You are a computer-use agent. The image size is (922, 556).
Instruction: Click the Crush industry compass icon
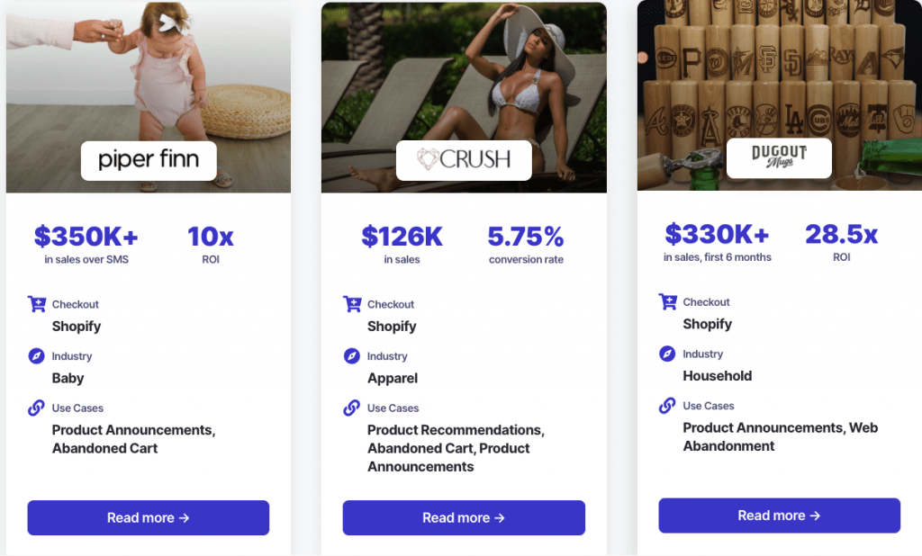352,356
